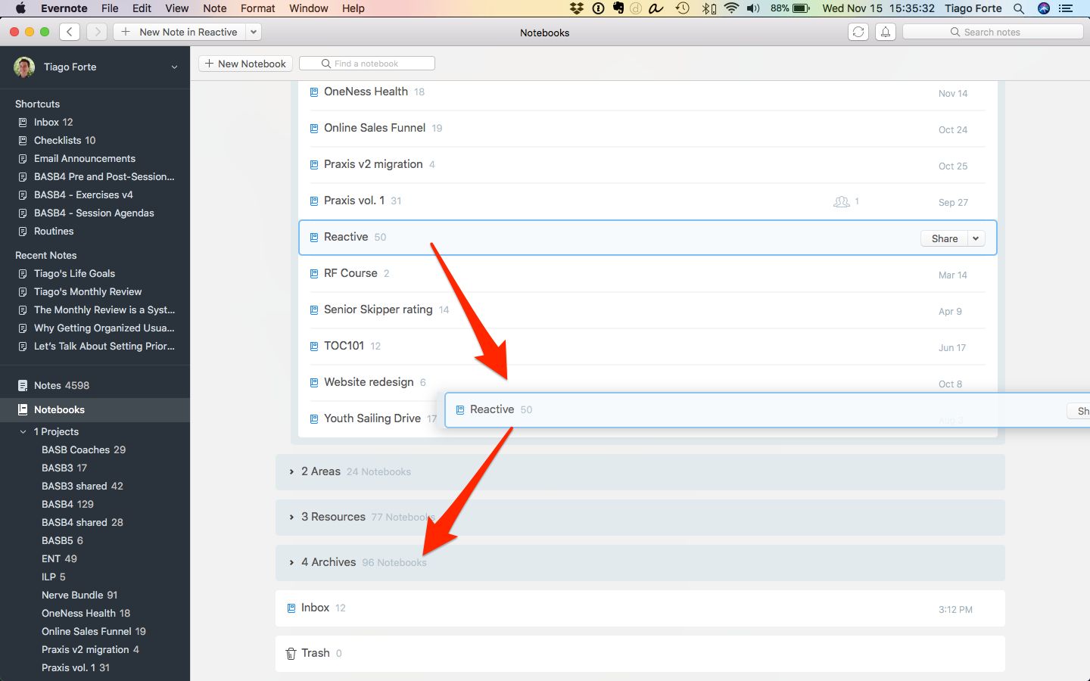Image resolution: width=1090 pixels, height=681 pixels.
Task: Select the ILP notebook in the sidebar
Action: pos(53,577)
